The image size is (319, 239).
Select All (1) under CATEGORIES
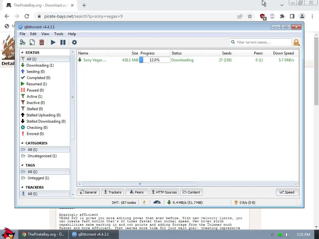[45, 150]
